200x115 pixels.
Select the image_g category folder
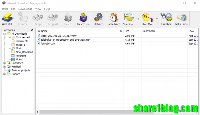pos(20,45)
